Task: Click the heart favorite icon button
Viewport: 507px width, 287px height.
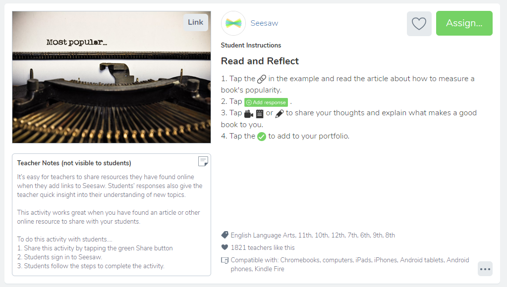Action: click(419, 24)
